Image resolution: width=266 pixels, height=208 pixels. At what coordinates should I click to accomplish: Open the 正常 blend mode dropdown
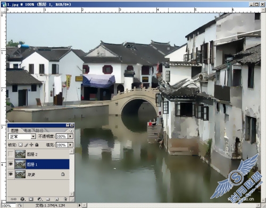(22, 136)
